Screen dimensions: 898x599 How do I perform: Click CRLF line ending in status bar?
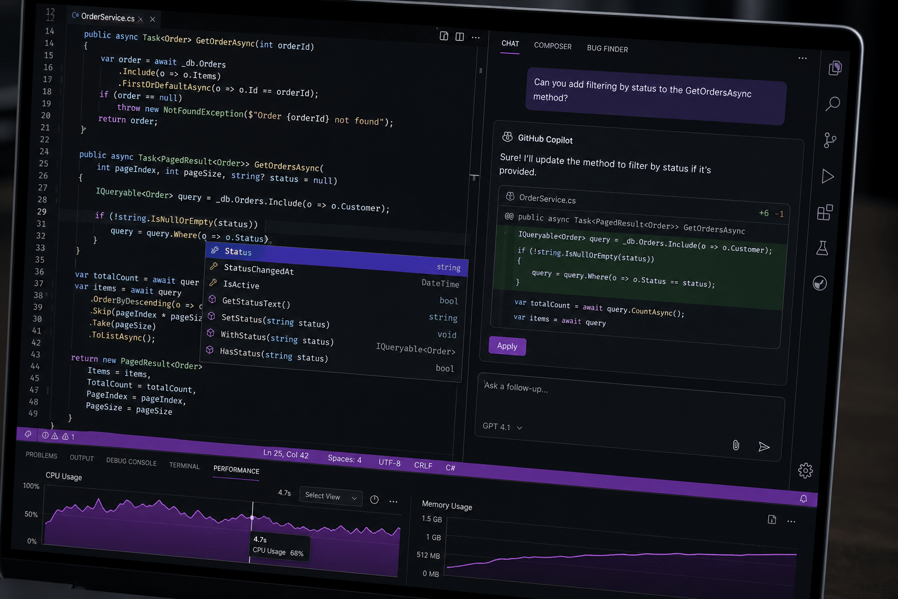(423, 466)
